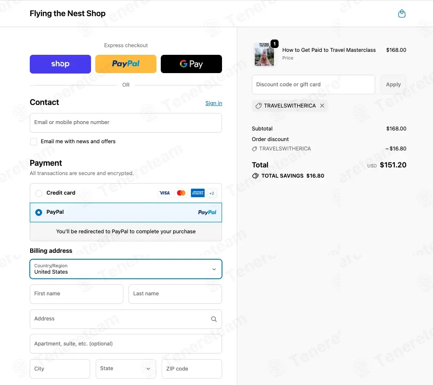433x385 pixels.
Task: Open the Masterclass product thumbnail
Action: pyautogui.click(x=264, y=54)
